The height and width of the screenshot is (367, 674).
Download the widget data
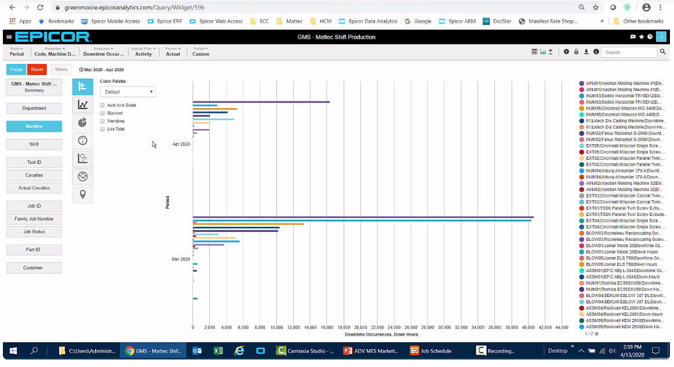[x=586, y=52]
